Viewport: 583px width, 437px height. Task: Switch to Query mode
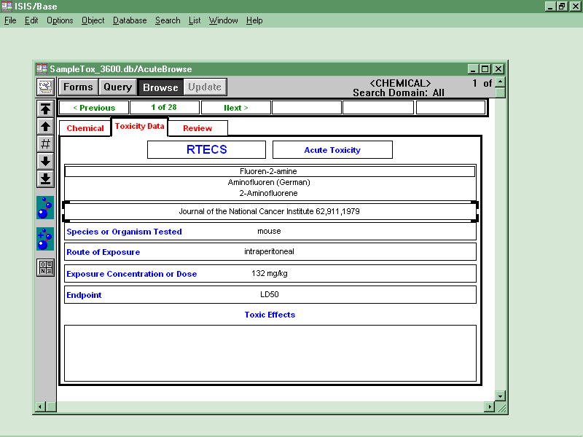117,87
